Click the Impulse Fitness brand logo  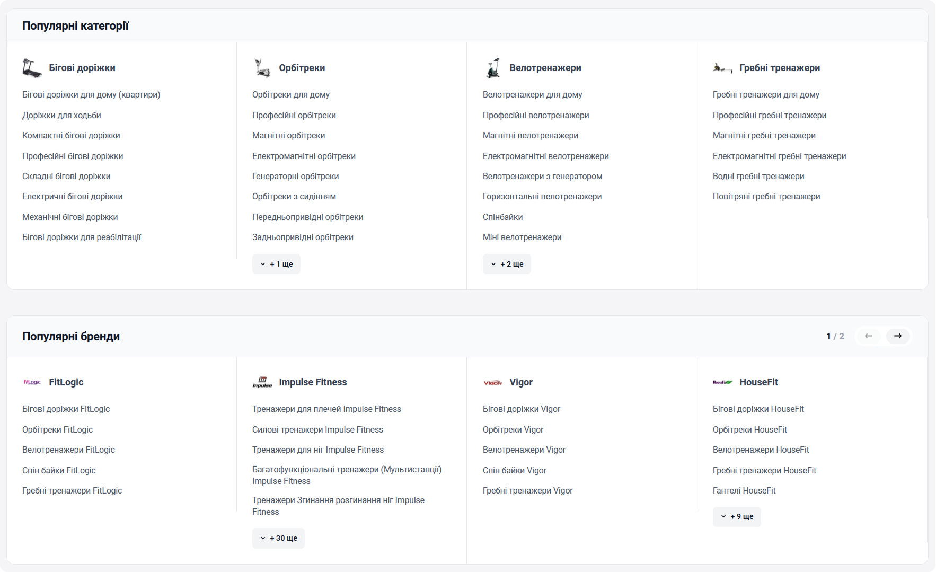(x=262, y=382)
